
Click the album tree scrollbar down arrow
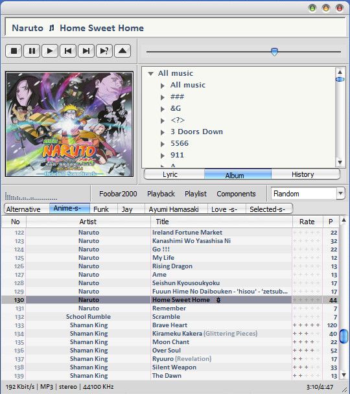click(x=340, y=162)
